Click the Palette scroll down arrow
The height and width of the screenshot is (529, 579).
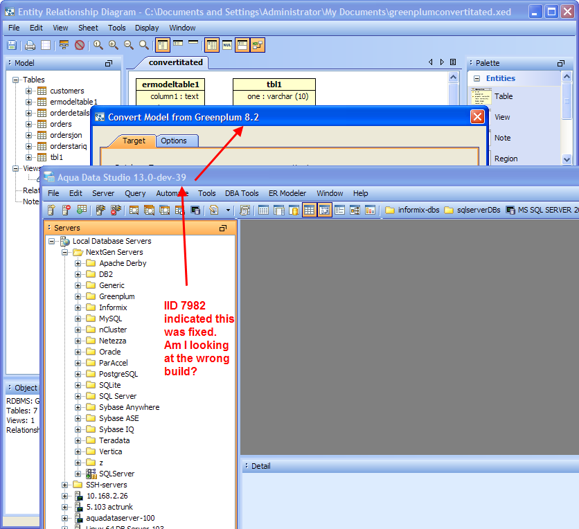click(567, 159)
